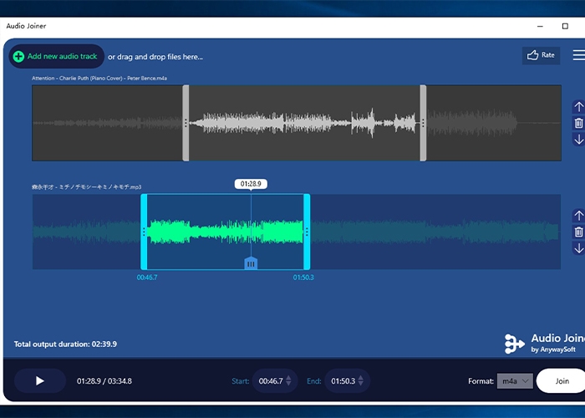
Task: Click the Attention - Charlie Puth file name
Action: click(99, 78)
